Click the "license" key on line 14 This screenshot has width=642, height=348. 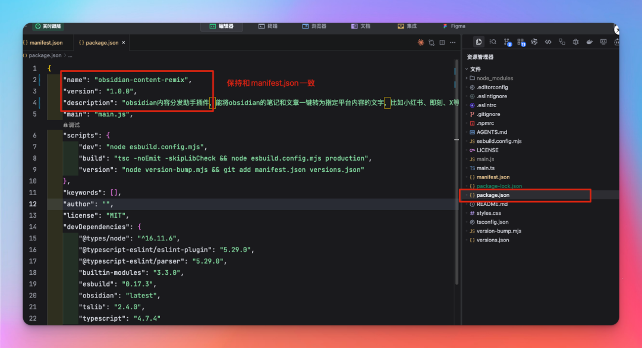click(81, 215)
